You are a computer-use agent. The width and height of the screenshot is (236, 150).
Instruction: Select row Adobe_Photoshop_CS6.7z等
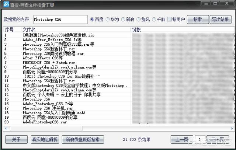click(x=119, y=104)
